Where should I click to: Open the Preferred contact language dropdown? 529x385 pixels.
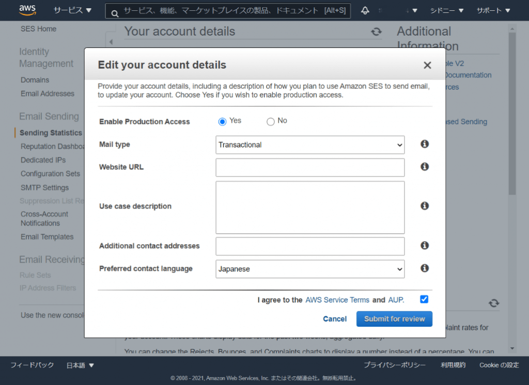click(310, 269)
